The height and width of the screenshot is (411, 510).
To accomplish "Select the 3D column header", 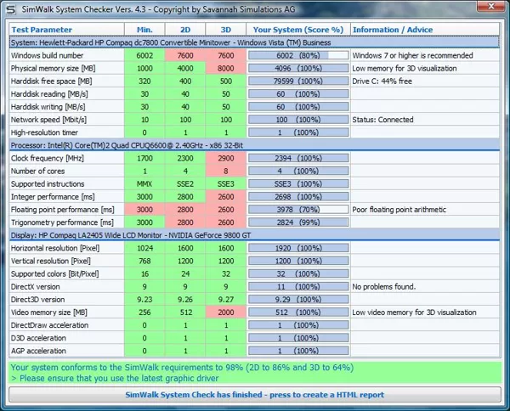I will click(226, 30).
